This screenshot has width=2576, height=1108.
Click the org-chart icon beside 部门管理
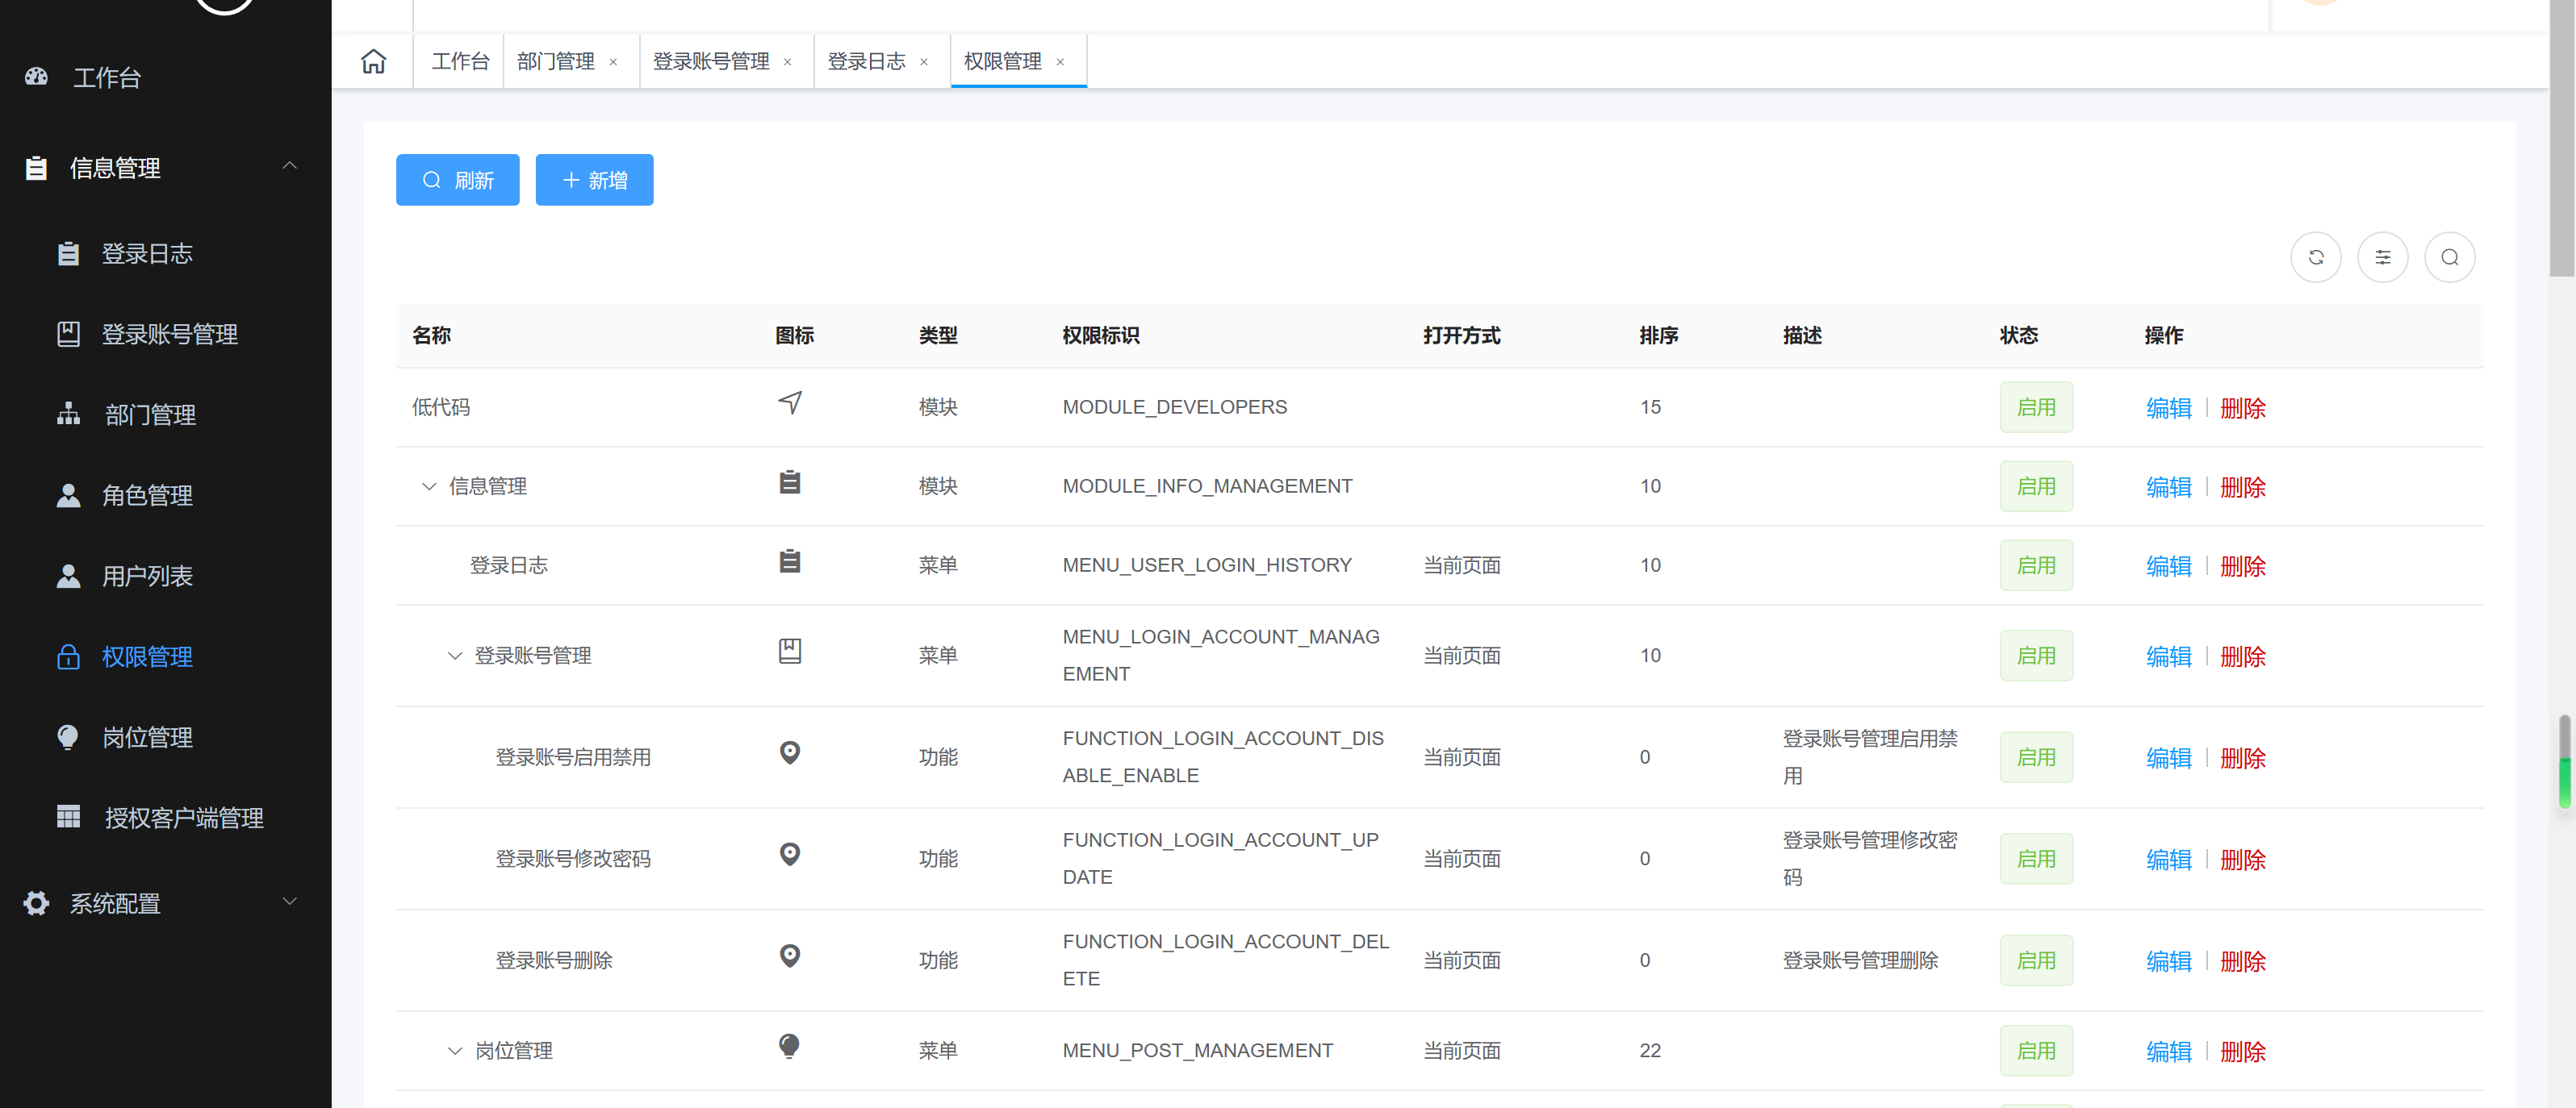(x=68, y=414)
